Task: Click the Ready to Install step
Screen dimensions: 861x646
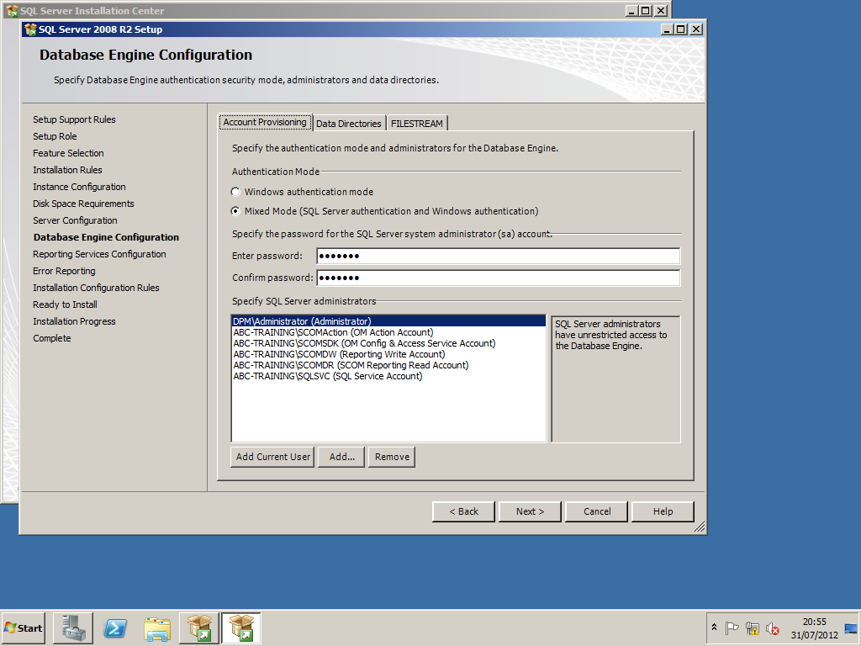Action: pos(65,304)
